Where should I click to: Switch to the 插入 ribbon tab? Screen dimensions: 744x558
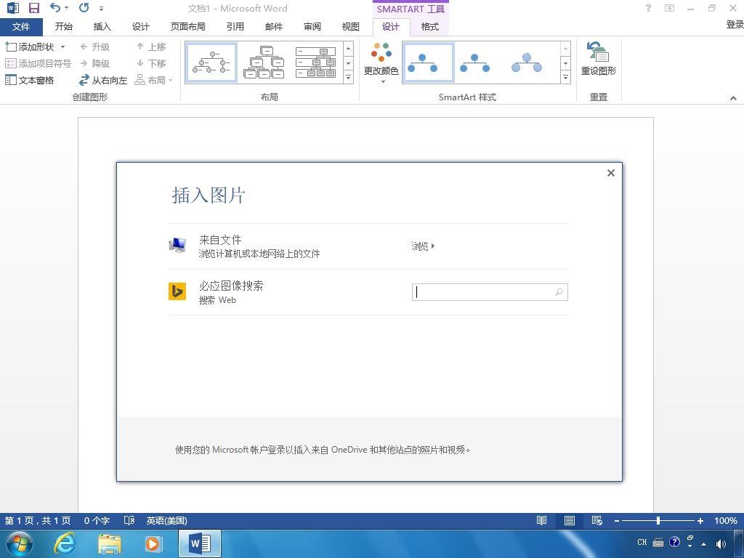(x=102, y=27)
